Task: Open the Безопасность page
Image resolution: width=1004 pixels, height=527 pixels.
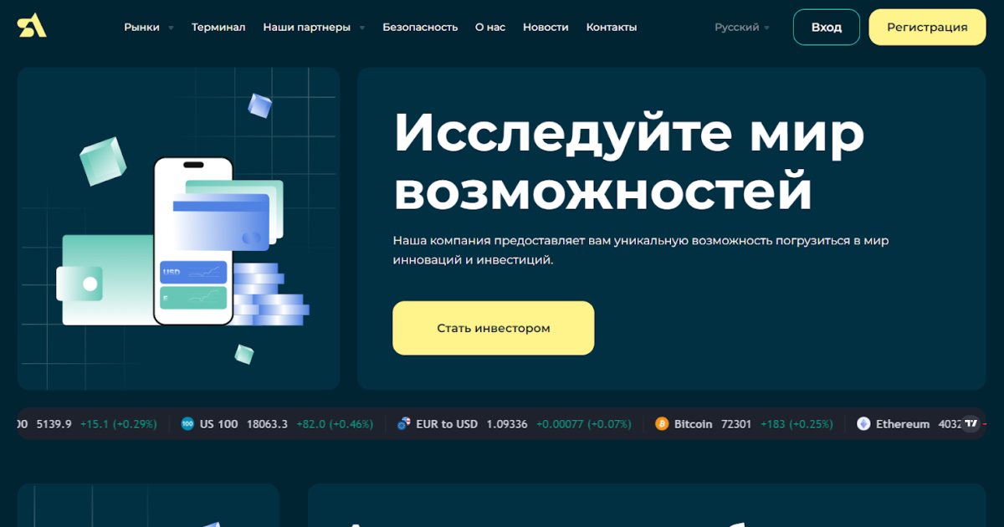Action: (x=420, y=27)
